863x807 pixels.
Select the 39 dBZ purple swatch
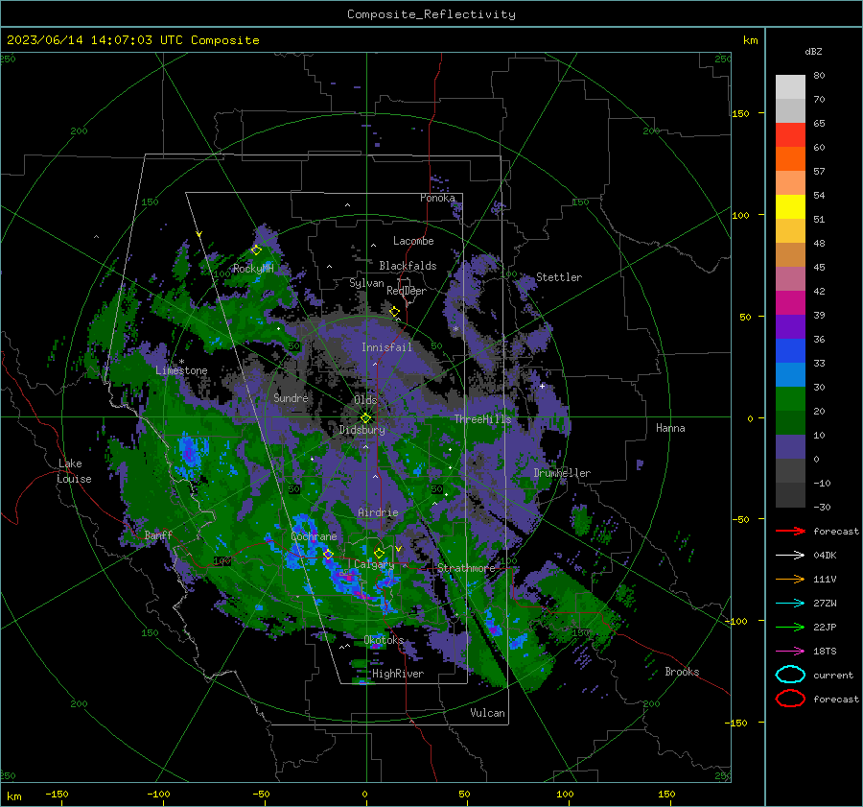790,326
